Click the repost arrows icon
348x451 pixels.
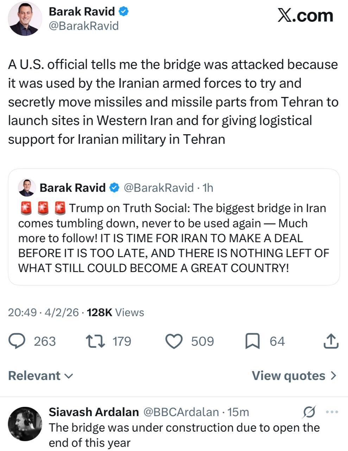tap(95, 341)
